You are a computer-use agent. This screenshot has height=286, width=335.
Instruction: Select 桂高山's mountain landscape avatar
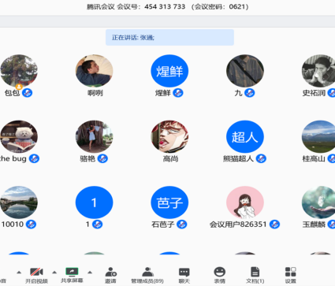pyautogui.click(x=318, y=136)
